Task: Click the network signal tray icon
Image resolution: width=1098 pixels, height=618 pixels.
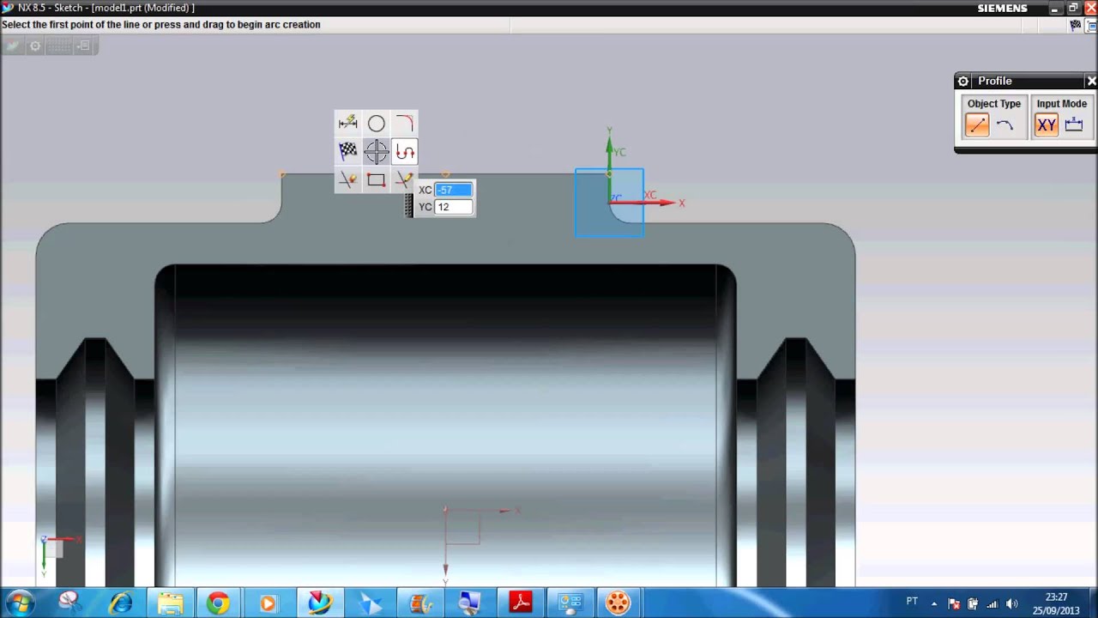Action: coord(992,603)
